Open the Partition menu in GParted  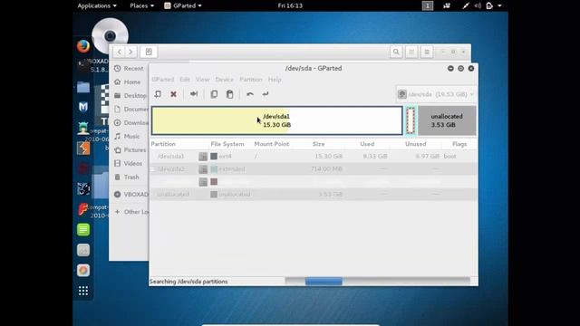point(250,80)
